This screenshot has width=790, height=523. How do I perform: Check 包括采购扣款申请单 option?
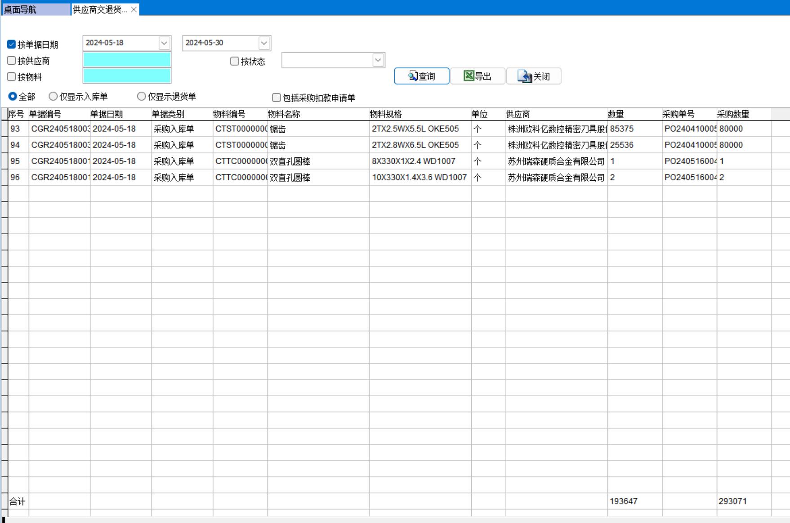coord(277,98)
